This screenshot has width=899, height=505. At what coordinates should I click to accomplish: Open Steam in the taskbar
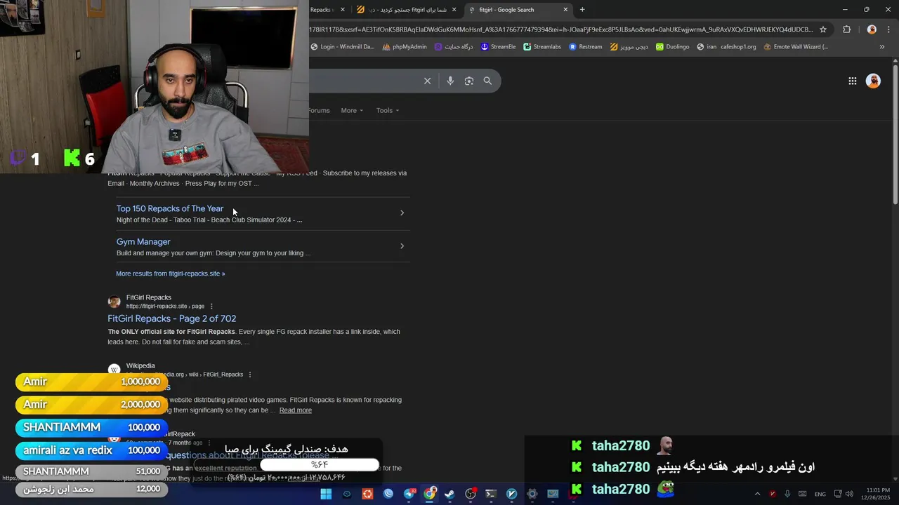[449, 494]
